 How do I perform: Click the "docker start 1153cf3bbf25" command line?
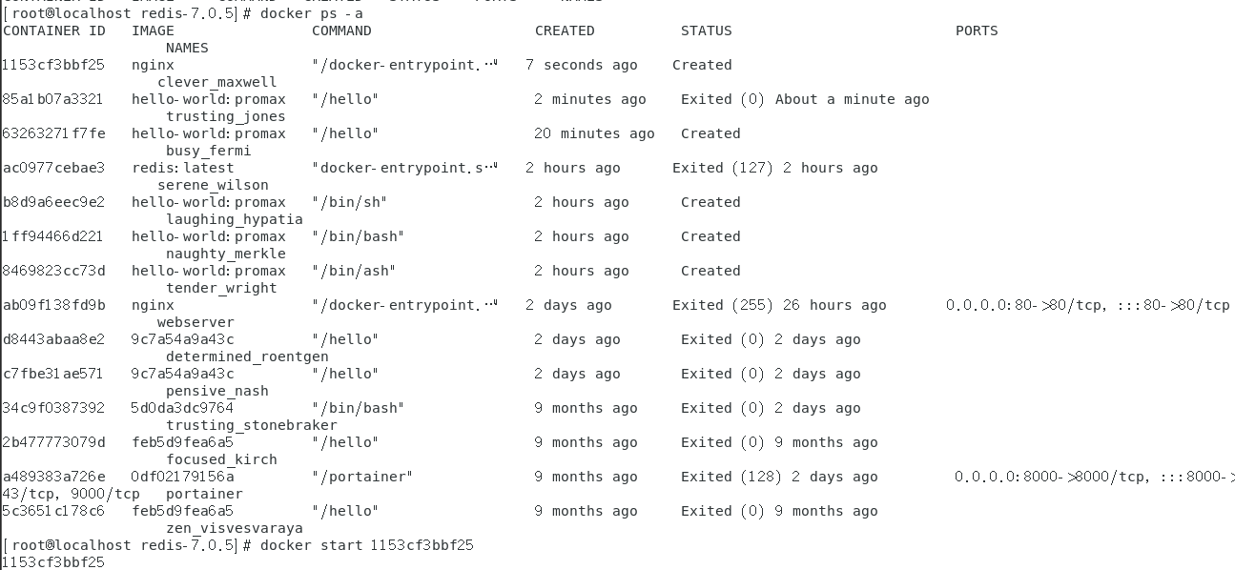366,545
